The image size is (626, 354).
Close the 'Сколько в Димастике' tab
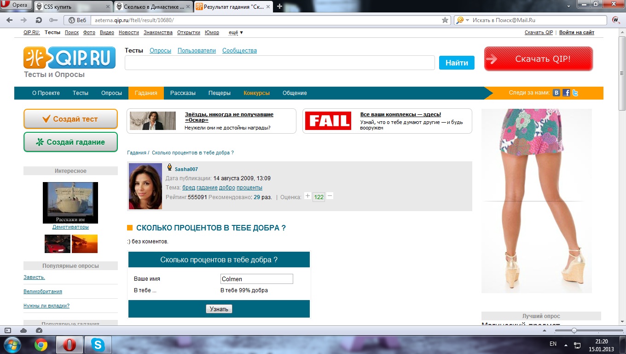(x=188, y=6)
